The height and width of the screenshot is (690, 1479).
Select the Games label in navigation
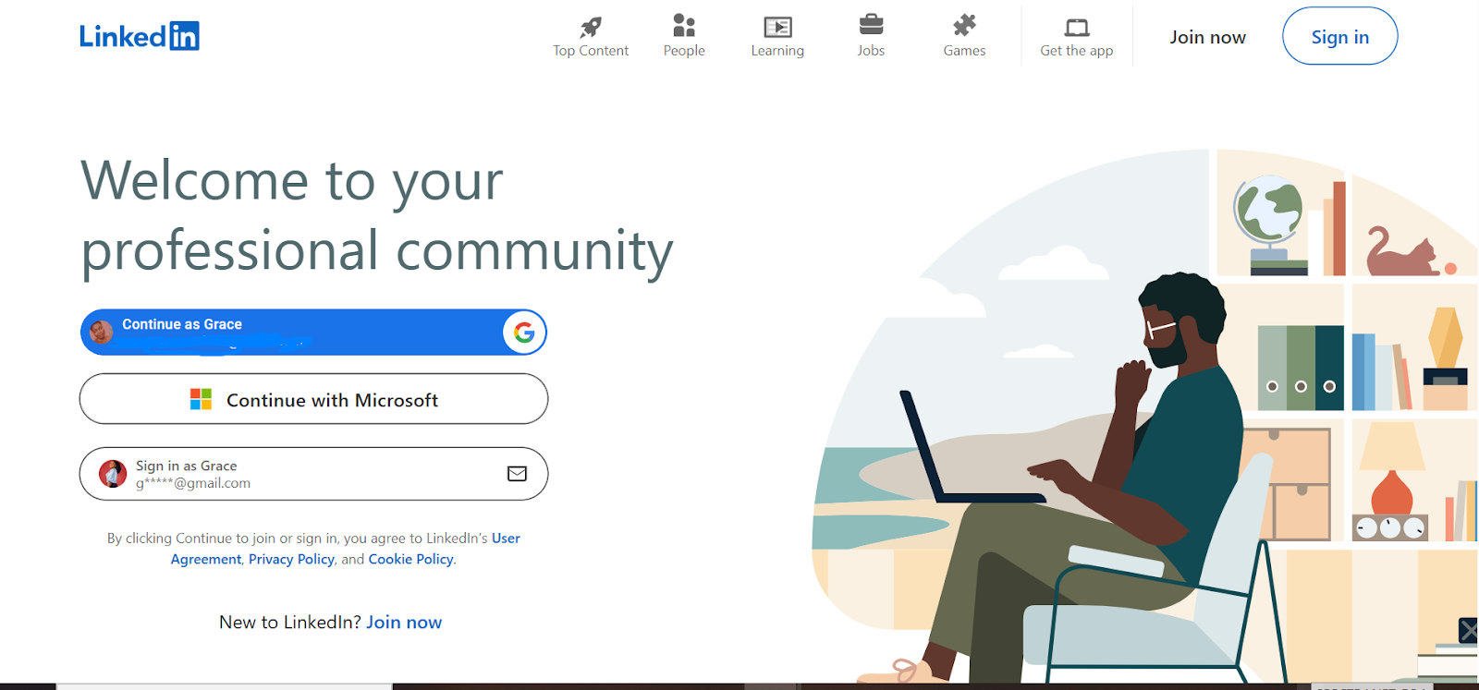coord(964,51)
